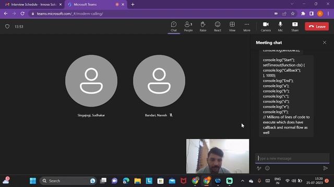Open the Mail app from taskbar
Screen dimensions: 334x187
172,181
